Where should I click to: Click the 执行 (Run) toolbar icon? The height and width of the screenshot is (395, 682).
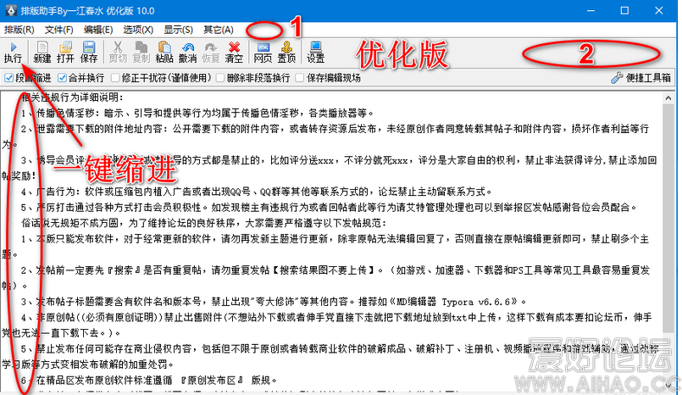coord(13,52)
